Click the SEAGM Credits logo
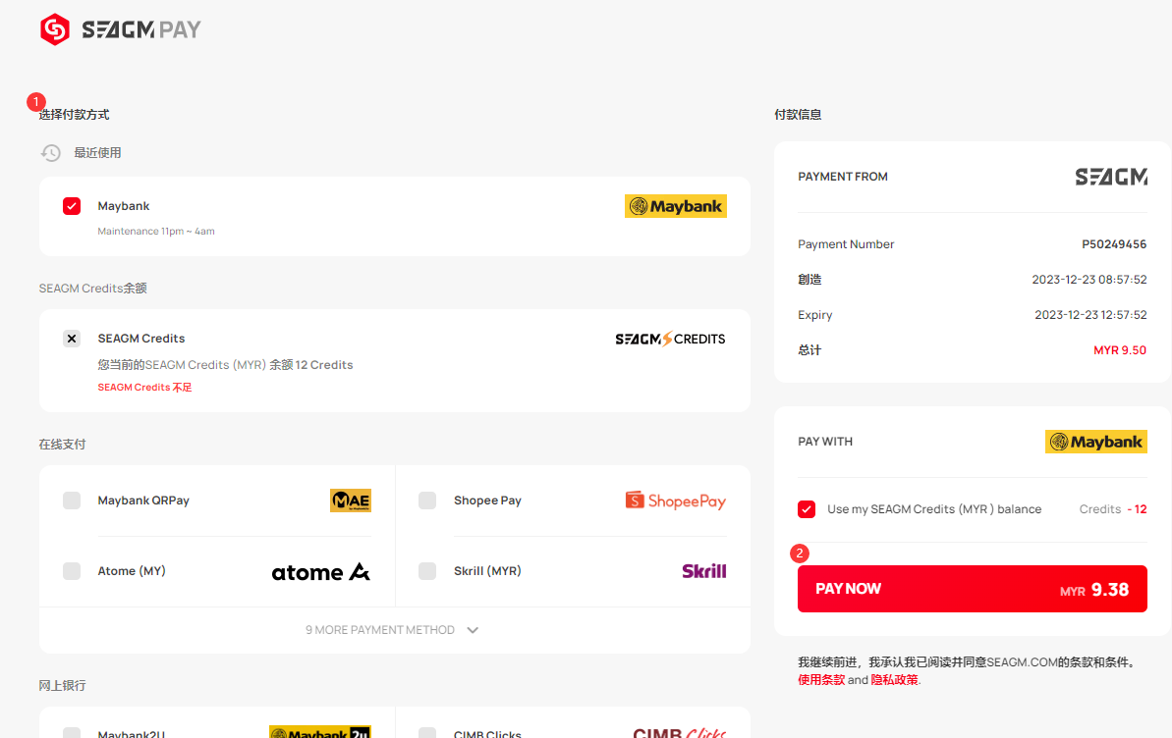1172x738 pixels. point(670,340)
